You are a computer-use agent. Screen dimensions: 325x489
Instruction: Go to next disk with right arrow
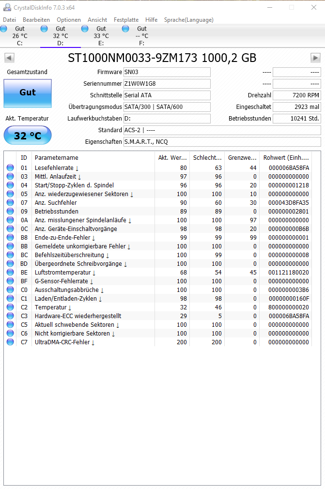coord(316,58)
